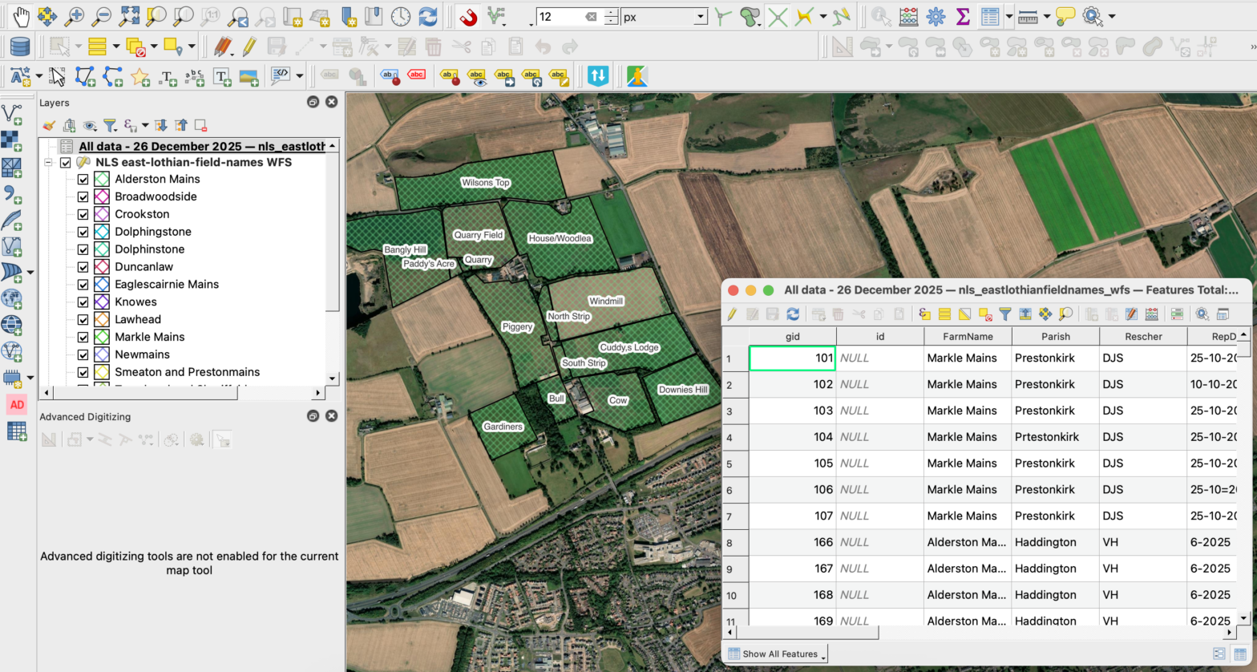Select the Pan Map hand tool

20,16
